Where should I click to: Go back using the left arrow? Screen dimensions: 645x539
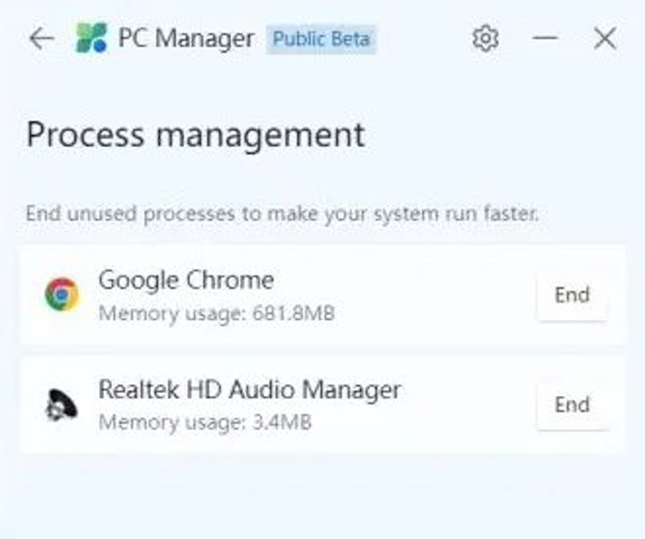pyautogui.click(x=41, y=38)
